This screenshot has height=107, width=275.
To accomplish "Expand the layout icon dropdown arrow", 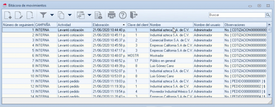I will (x=90, y=15).
